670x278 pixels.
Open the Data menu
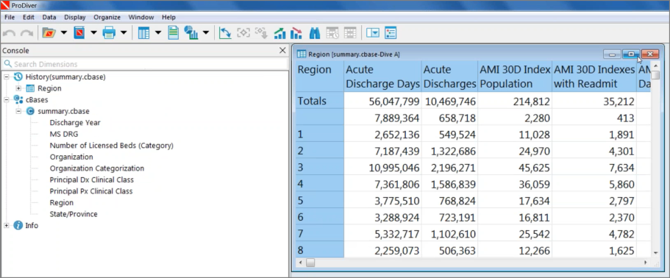point(49,18)
